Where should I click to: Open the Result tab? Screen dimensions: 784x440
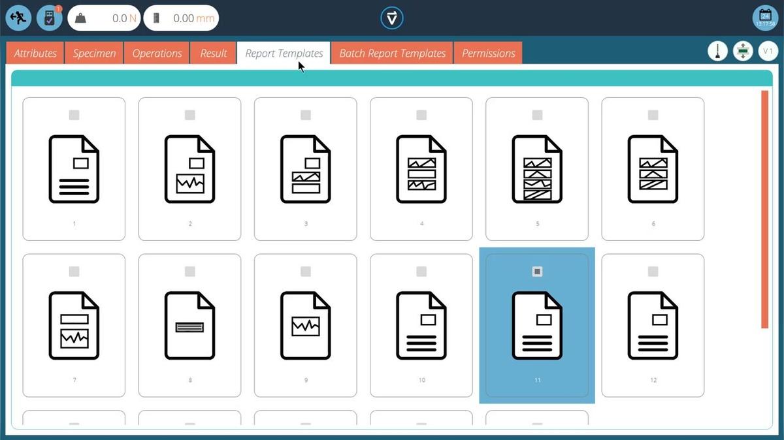click(x=214, y=54)
